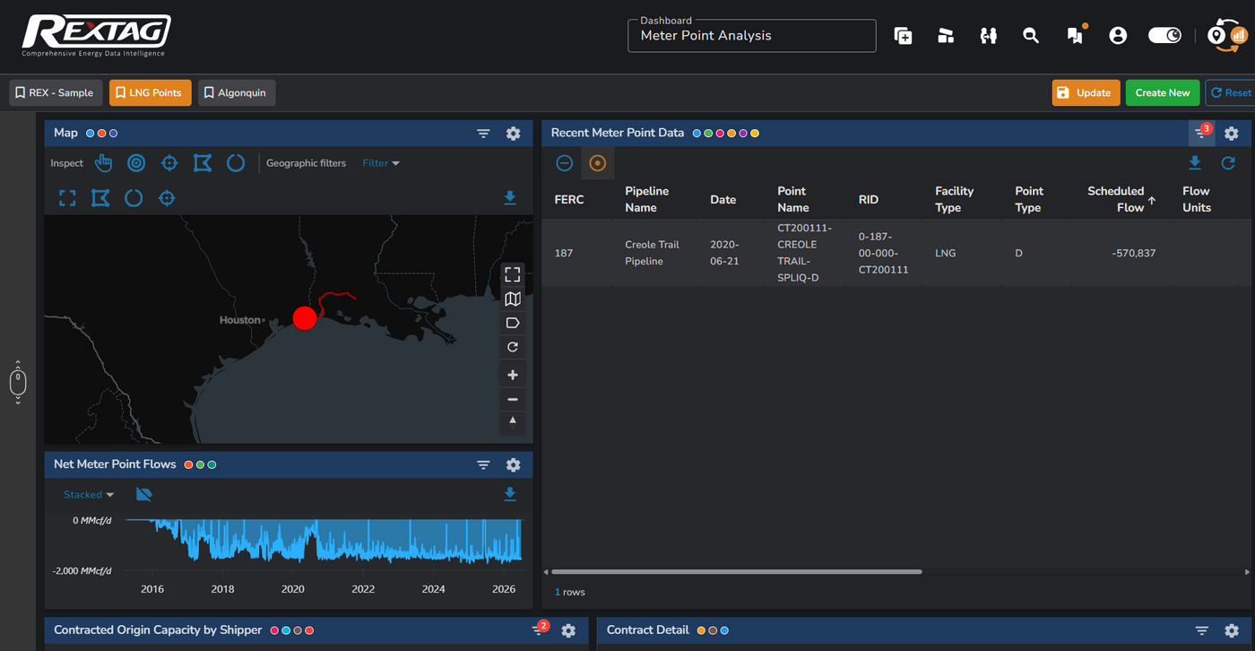Sort table by the Facility Type column
Viewport: 1255px width, 651px height.
point(955,199)
